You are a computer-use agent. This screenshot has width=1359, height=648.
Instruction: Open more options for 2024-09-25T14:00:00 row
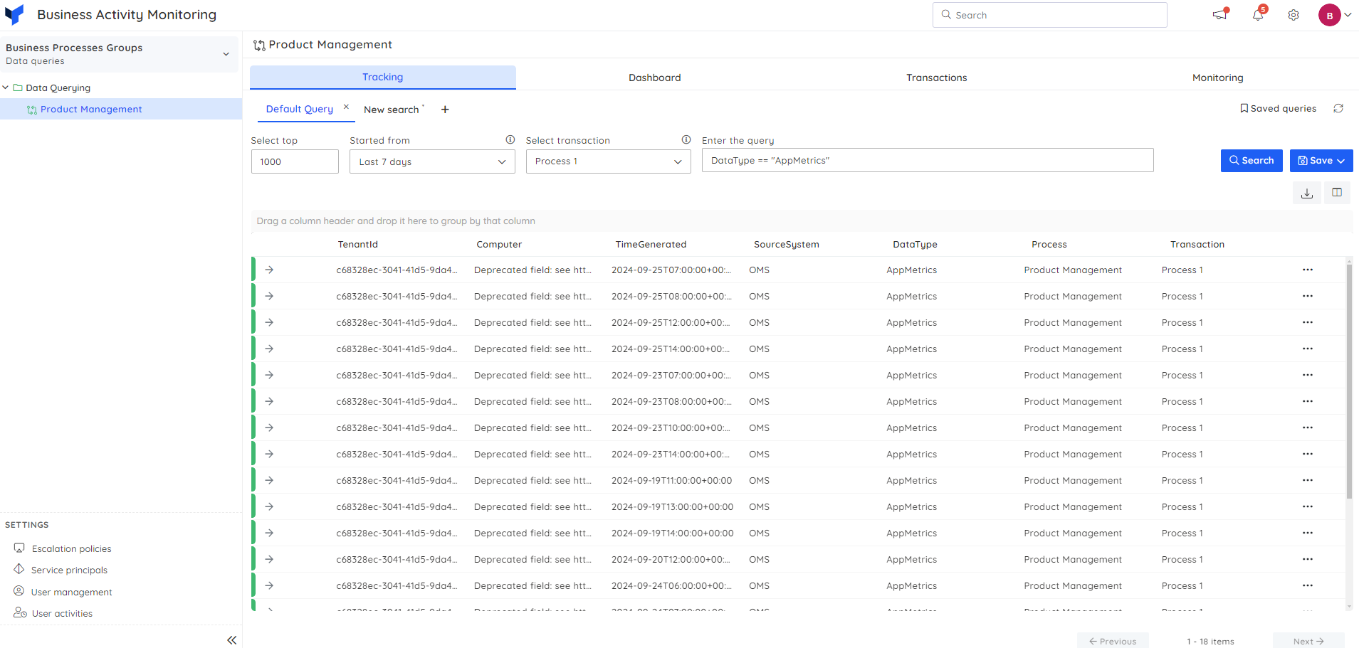pos(1308,349)
